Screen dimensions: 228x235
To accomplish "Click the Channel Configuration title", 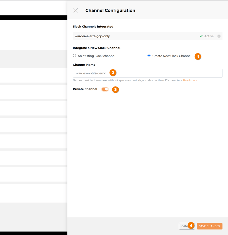I will click(110, 10).
